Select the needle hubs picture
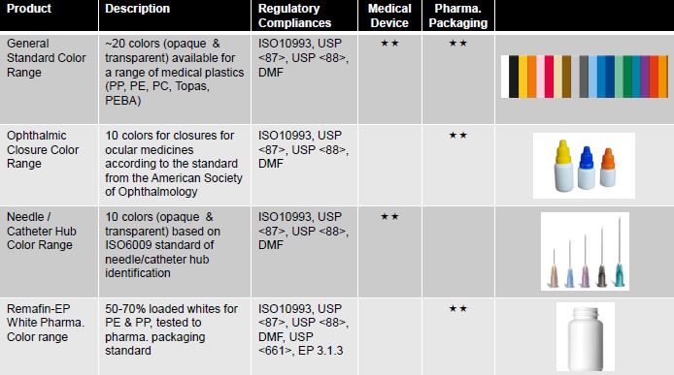Screen dimensions: 674x375 click(x=585, y=251)
